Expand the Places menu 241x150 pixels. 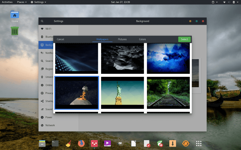(x=21, y=2)
